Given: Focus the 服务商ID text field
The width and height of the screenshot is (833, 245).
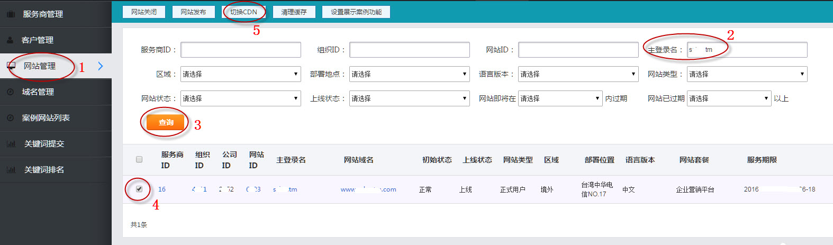Looking at the screenshot, I should 240,50.
